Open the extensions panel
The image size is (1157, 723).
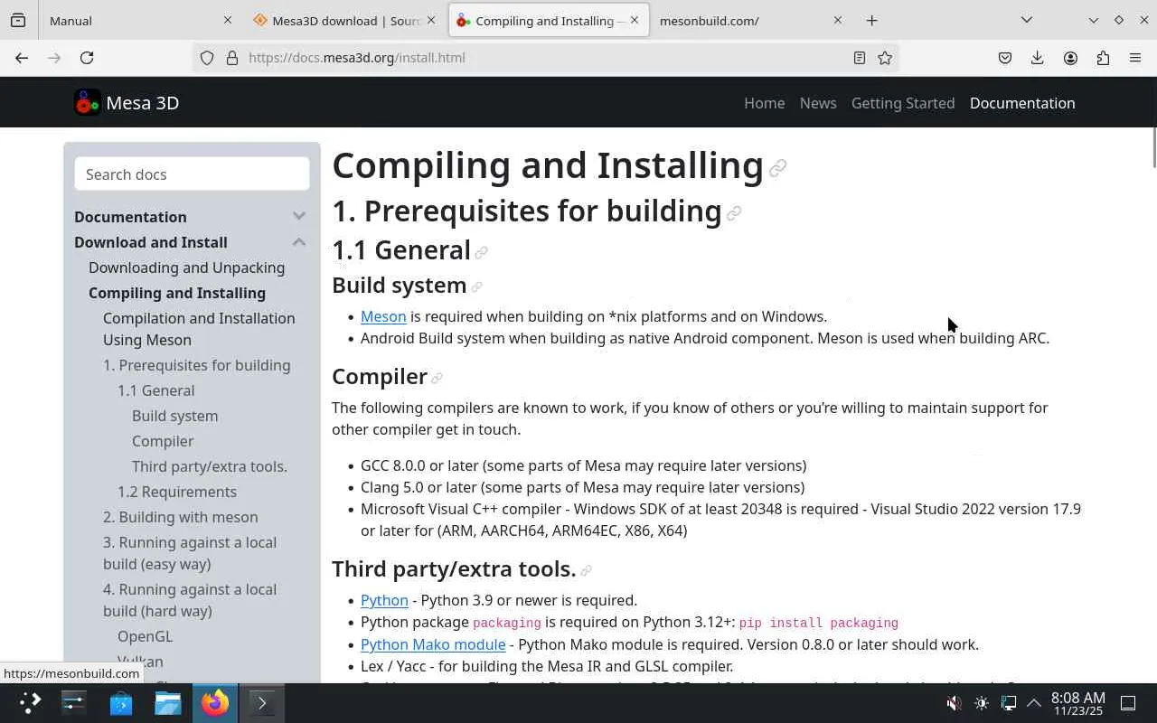click(1103, 58)
